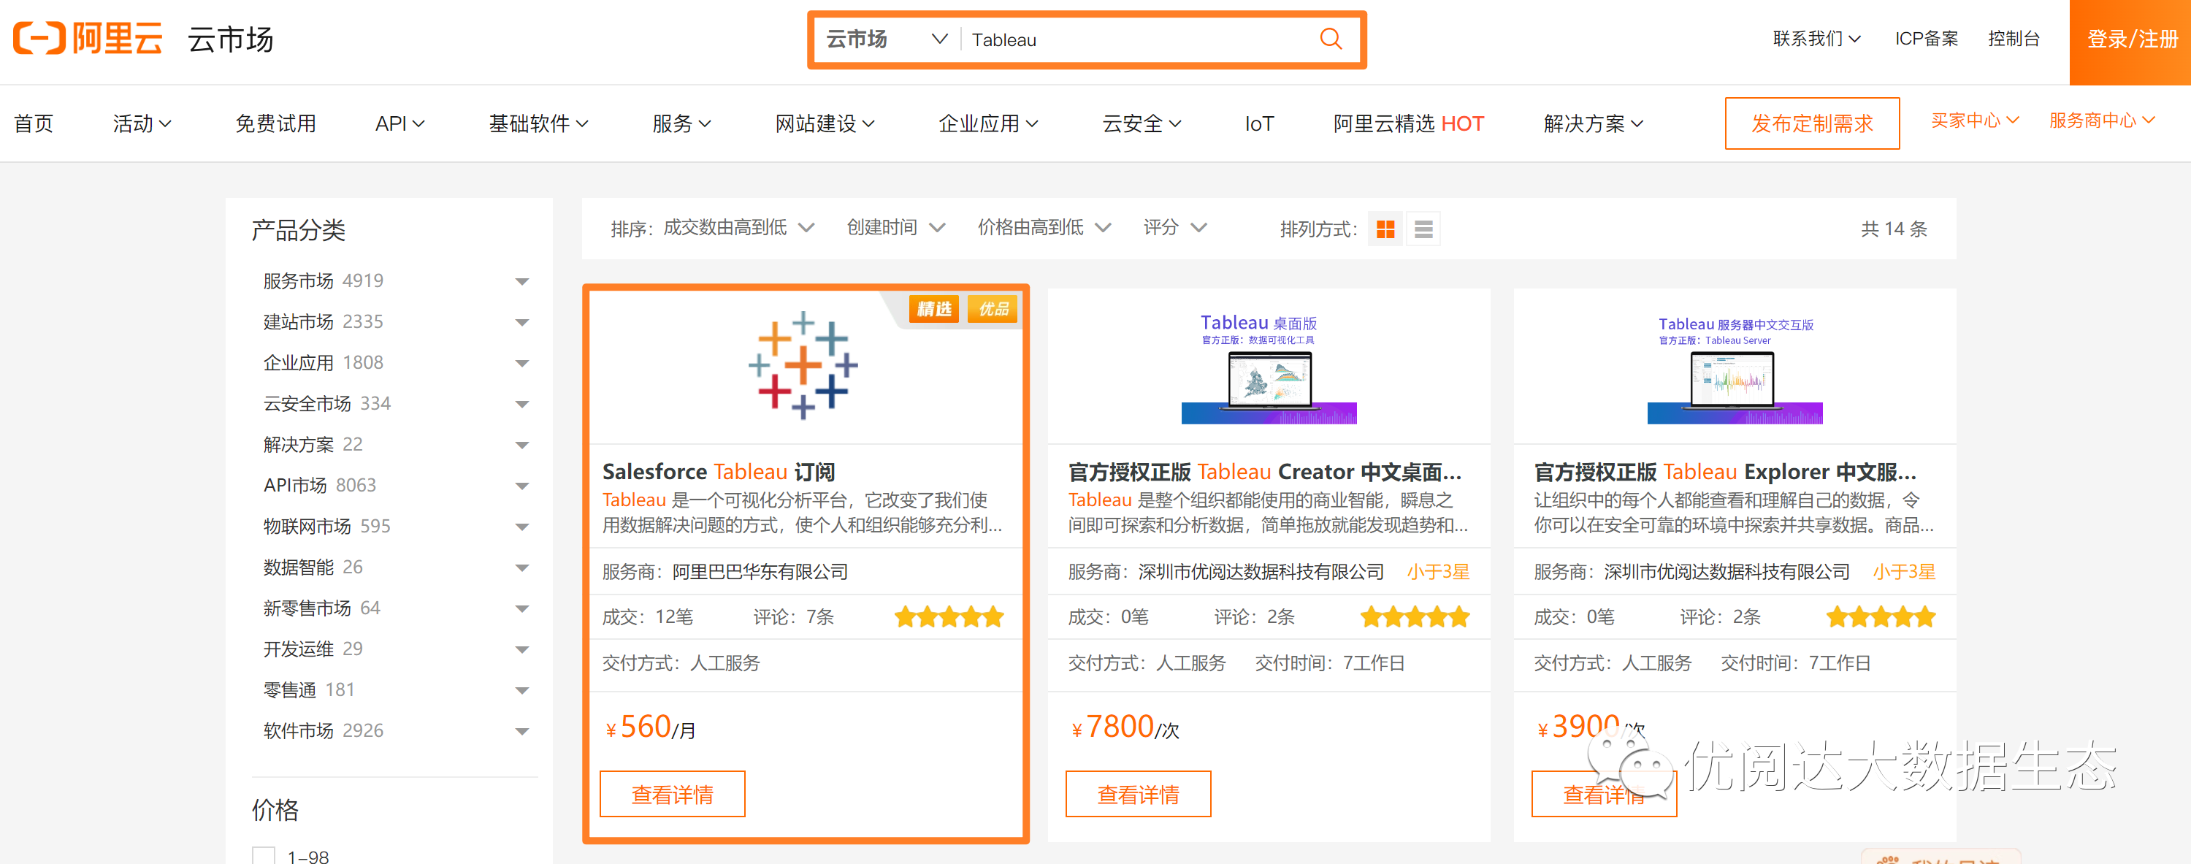Screen dimensions: 2191x864
Task: Click 查看详情 for Tableau Creator product
Action: [1137, 793]
